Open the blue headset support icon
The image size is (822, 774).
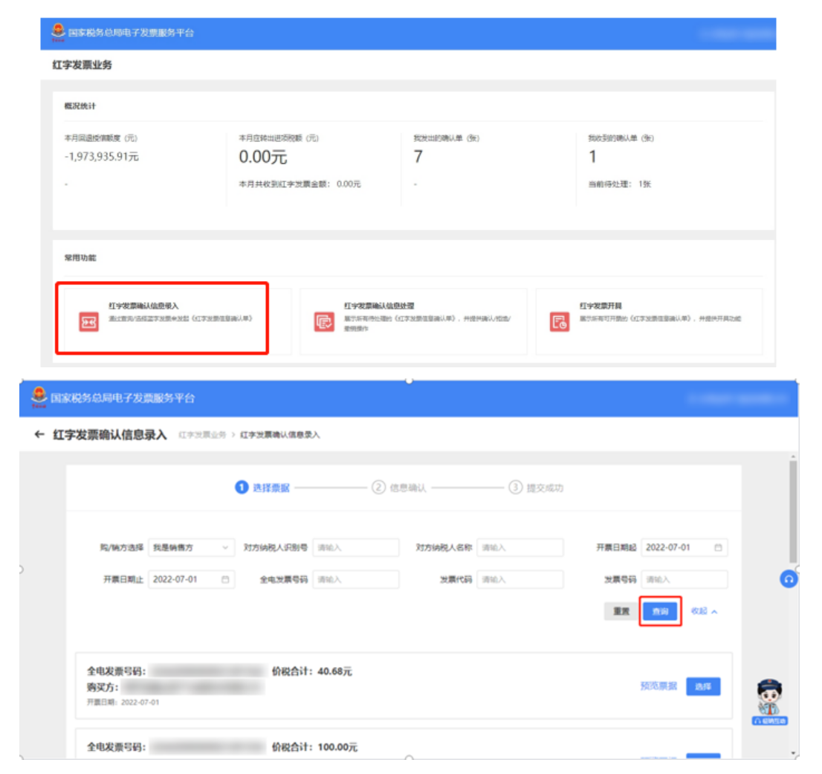click(x=789, y=579)
